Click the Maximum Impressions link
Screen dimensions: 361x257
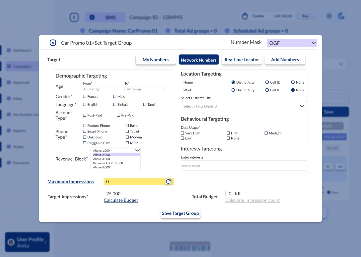click(x=71, y=182)
